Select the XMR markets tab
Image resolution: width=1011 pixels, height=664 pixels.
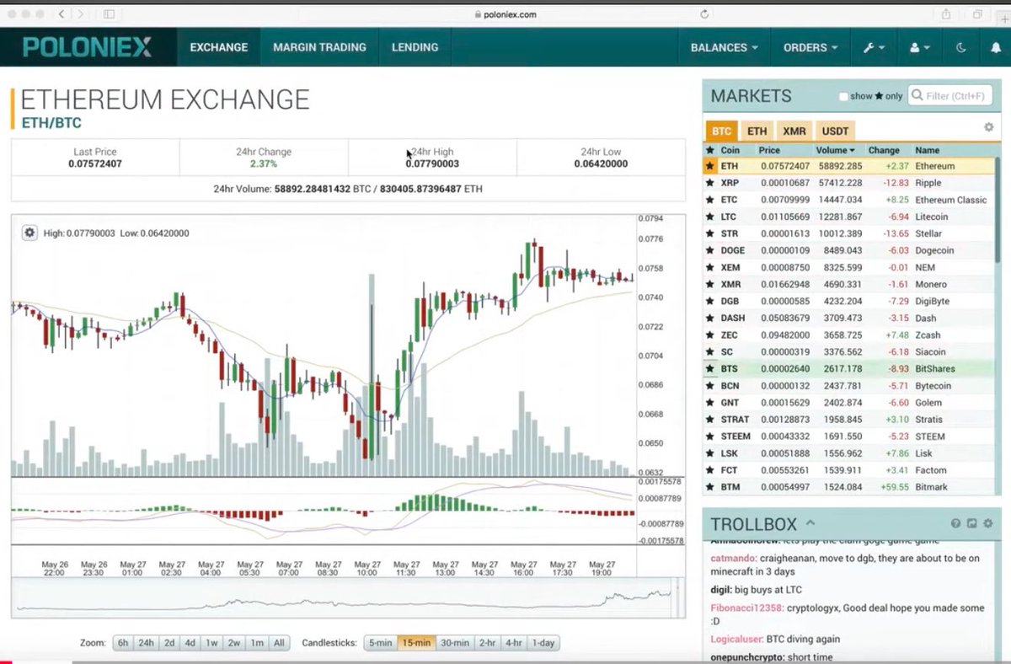(x=794, y=131)
